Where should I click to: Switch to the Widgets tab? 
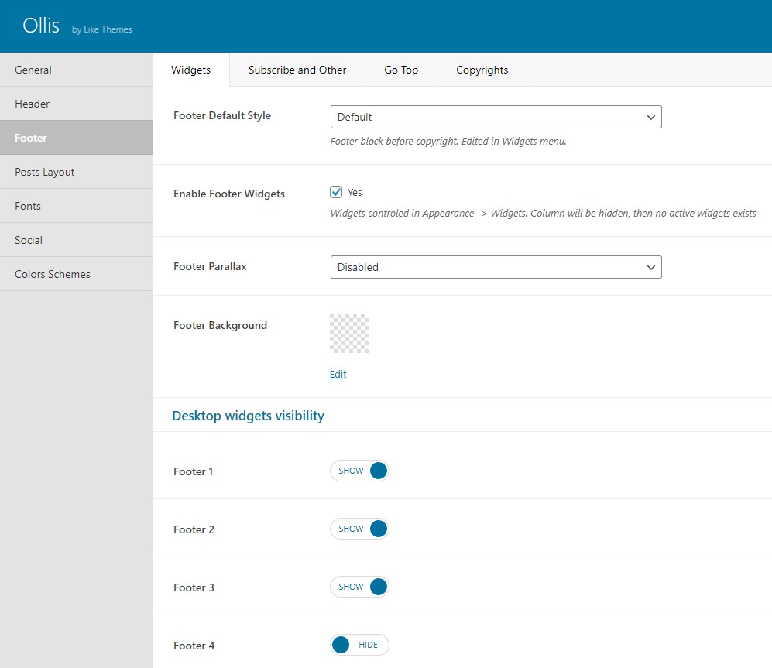pos(190,70)
